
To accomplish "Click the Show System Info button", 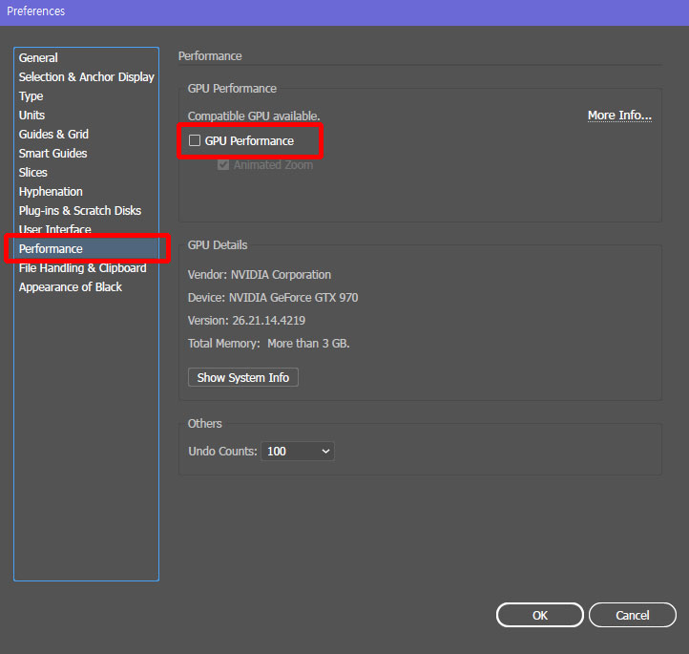I will tap(243, 377).
